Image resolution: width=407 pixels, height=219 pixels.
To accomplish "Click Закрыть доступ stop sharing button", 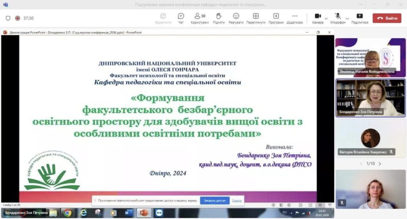I will point(215,201).
